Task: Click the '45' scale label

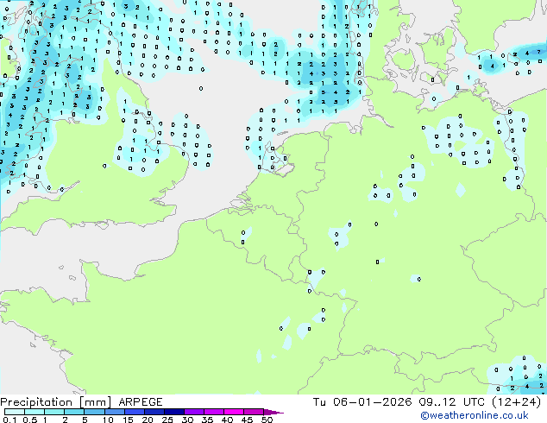Action: coord(247,420)
